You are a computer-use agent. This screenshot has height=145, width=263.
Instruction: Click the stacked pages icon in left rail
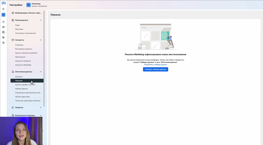[3, 32]
